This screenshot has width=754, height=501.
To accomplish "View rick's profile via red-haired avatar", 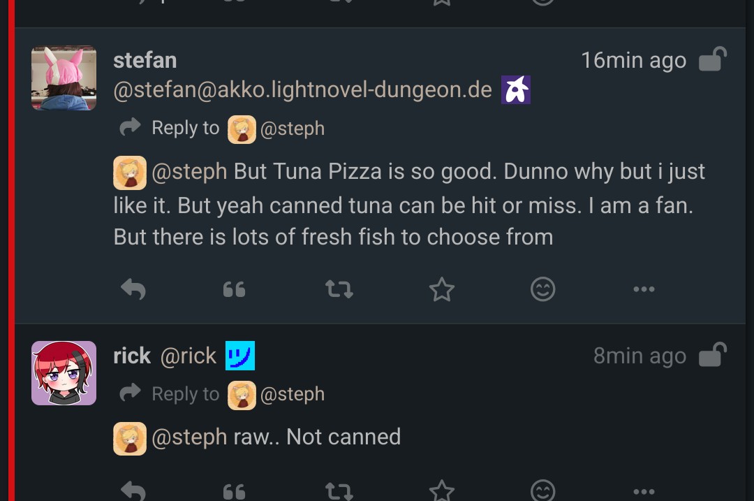I will pyautogui.click(x=64, y=373).
